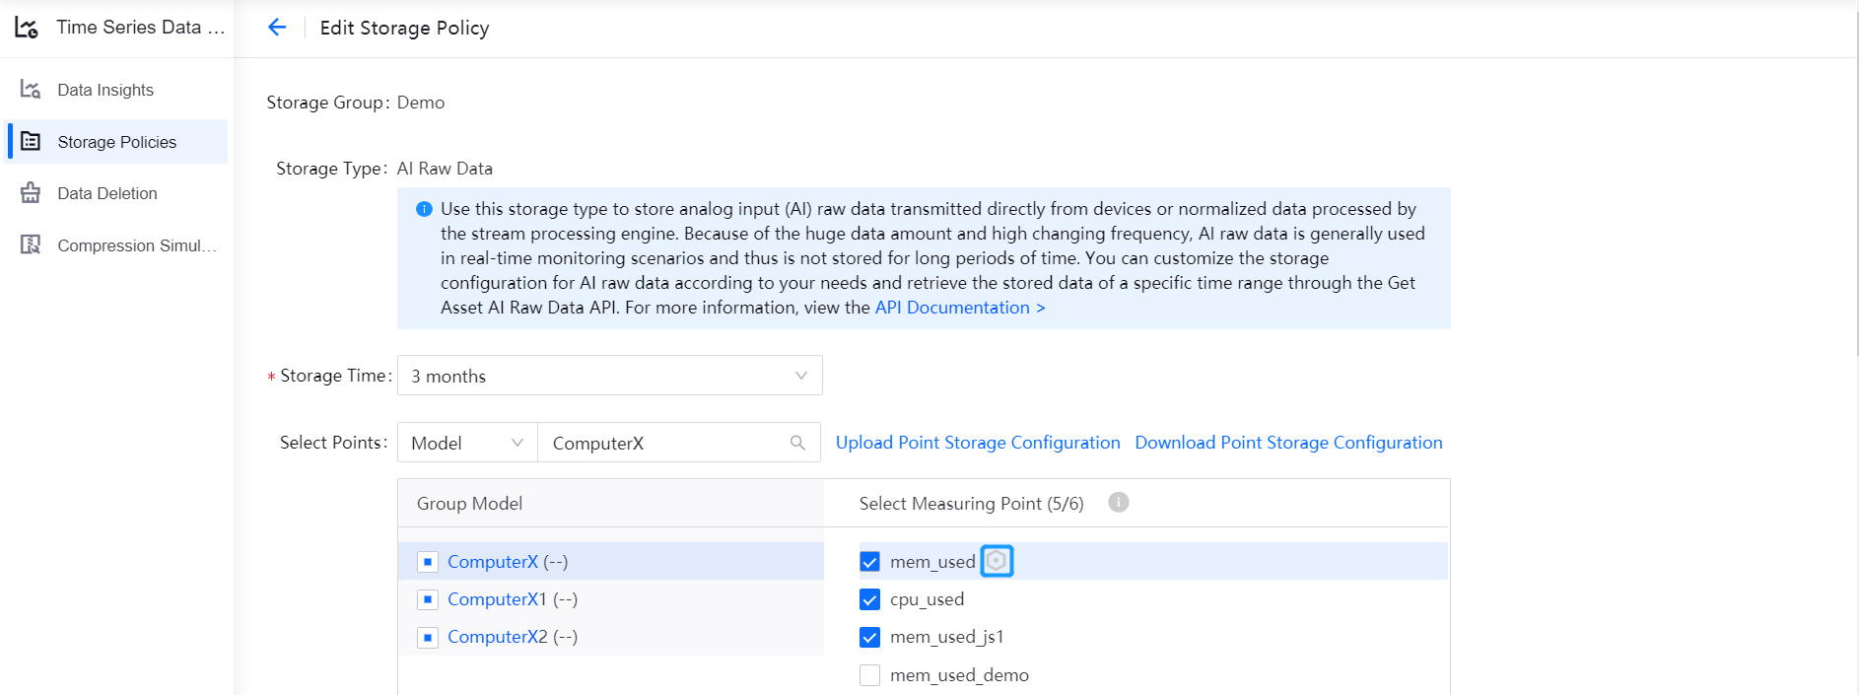Toggle the ComputerX1 group checkbox
1859x695 pixels.
point(427,599)
